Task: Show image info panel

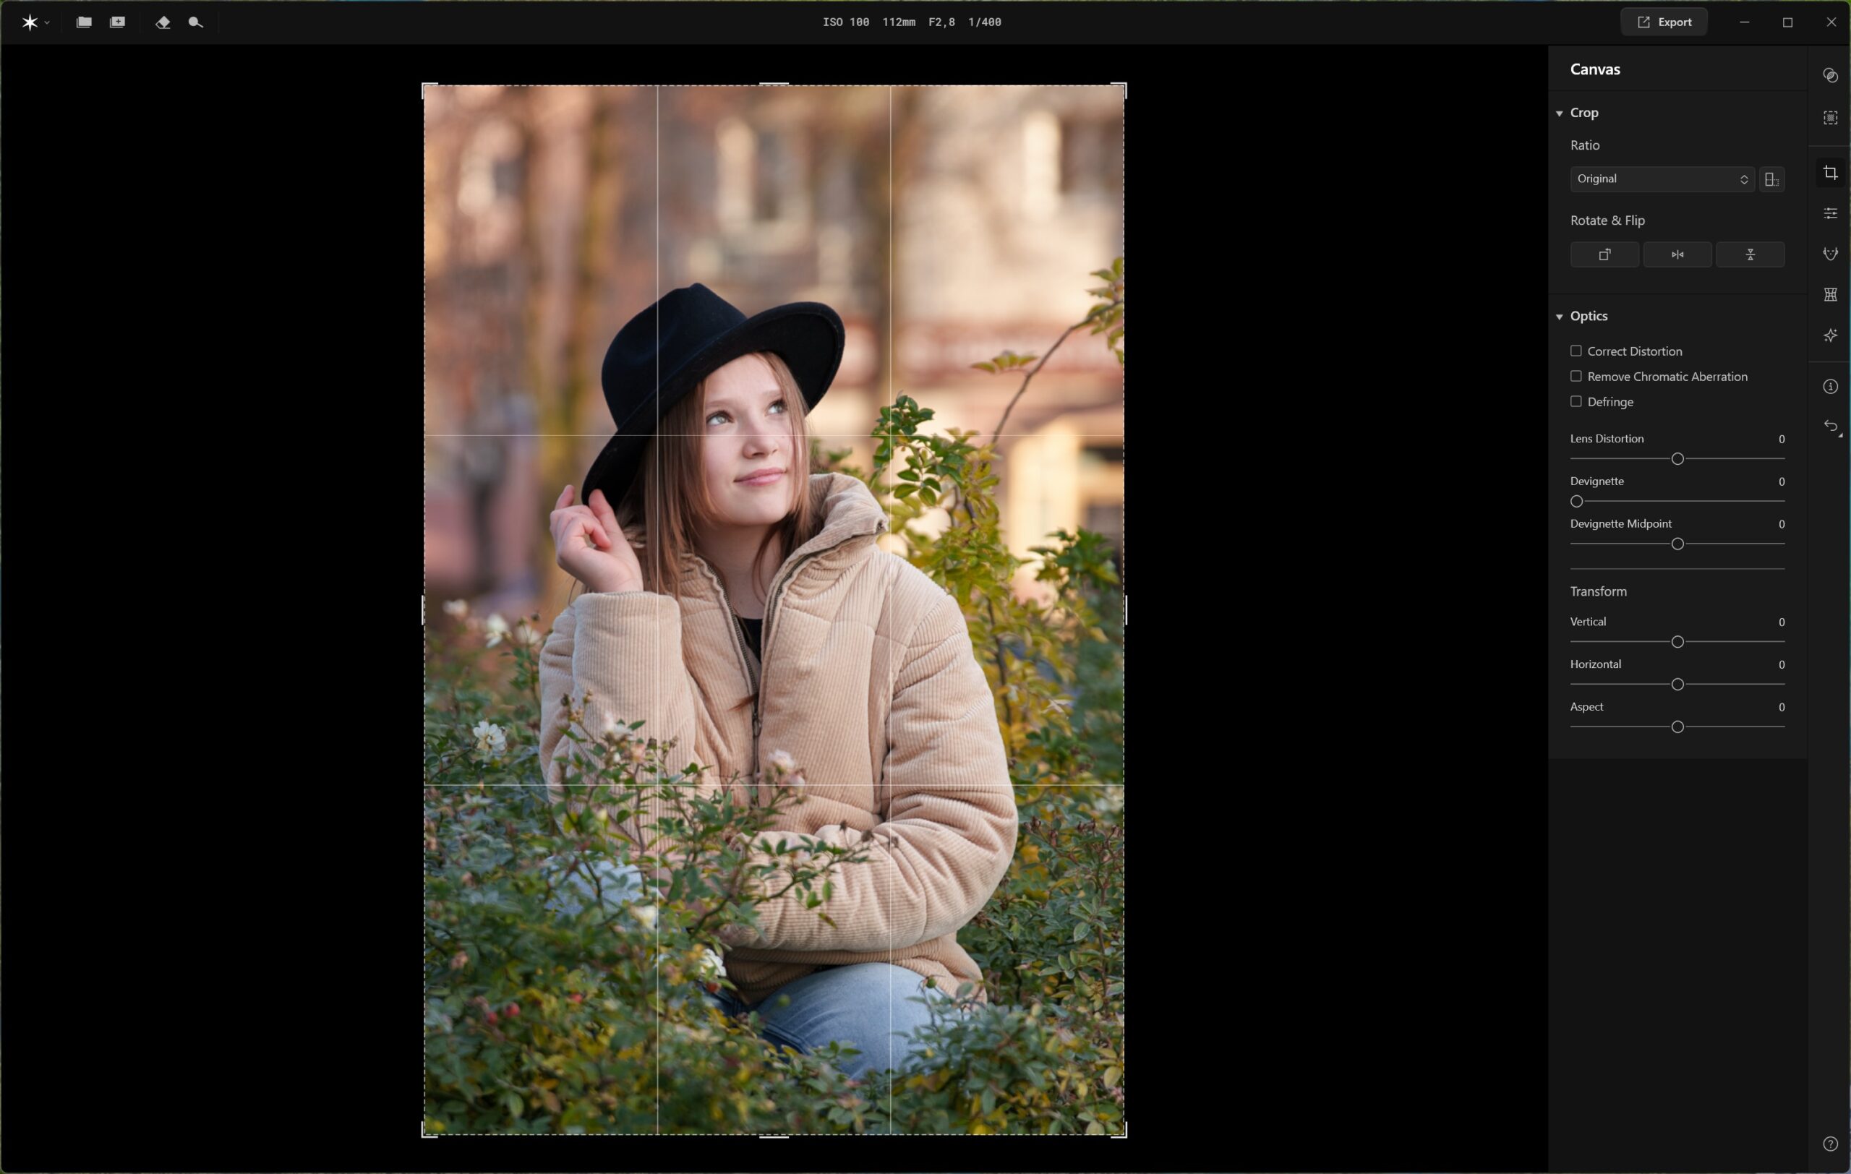Action: pos(1830,387)
